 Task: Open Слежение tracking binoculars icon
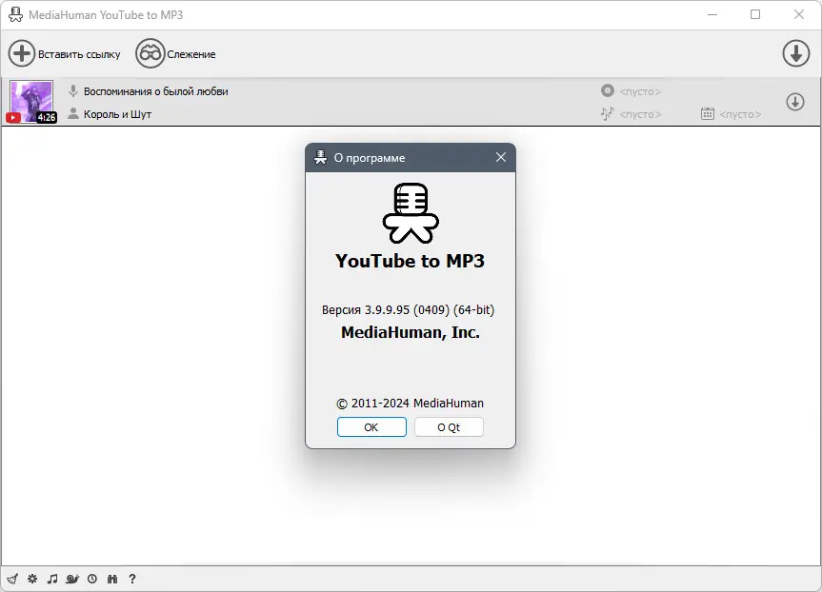pyautogui.click(x=150, y=53)
